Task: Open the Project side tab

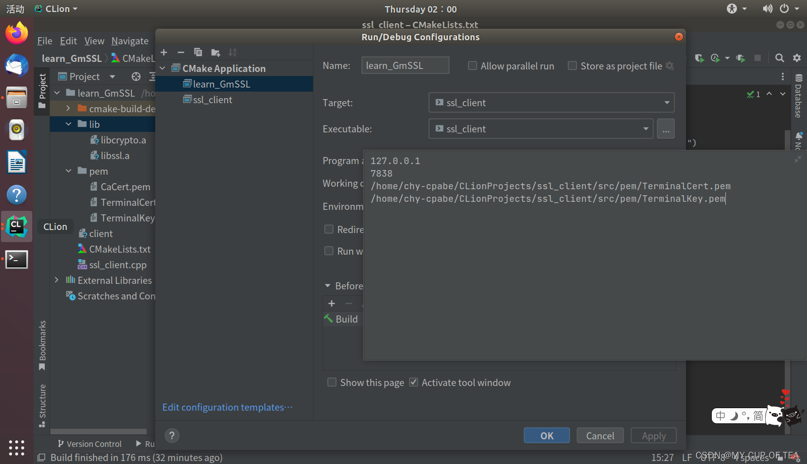Action: coord(42,91)
